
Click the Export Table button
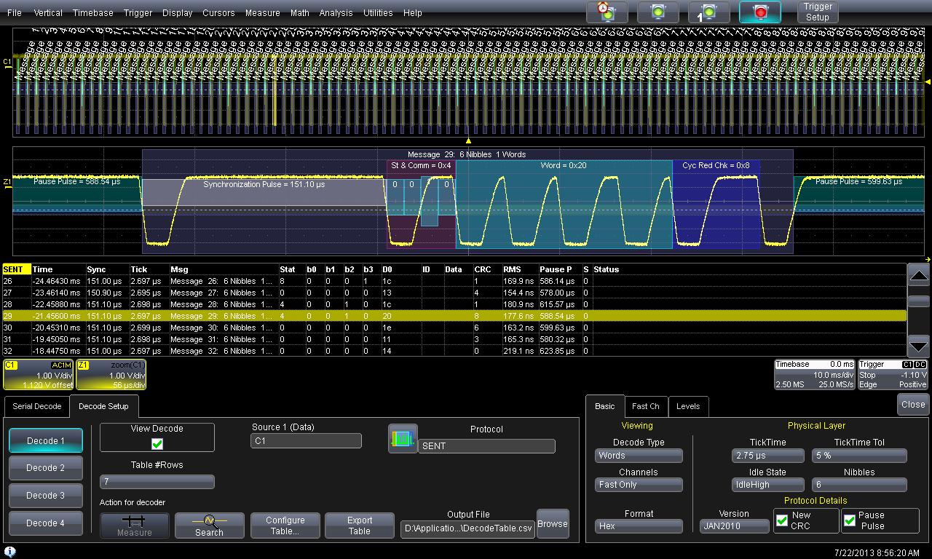[360, 525]
